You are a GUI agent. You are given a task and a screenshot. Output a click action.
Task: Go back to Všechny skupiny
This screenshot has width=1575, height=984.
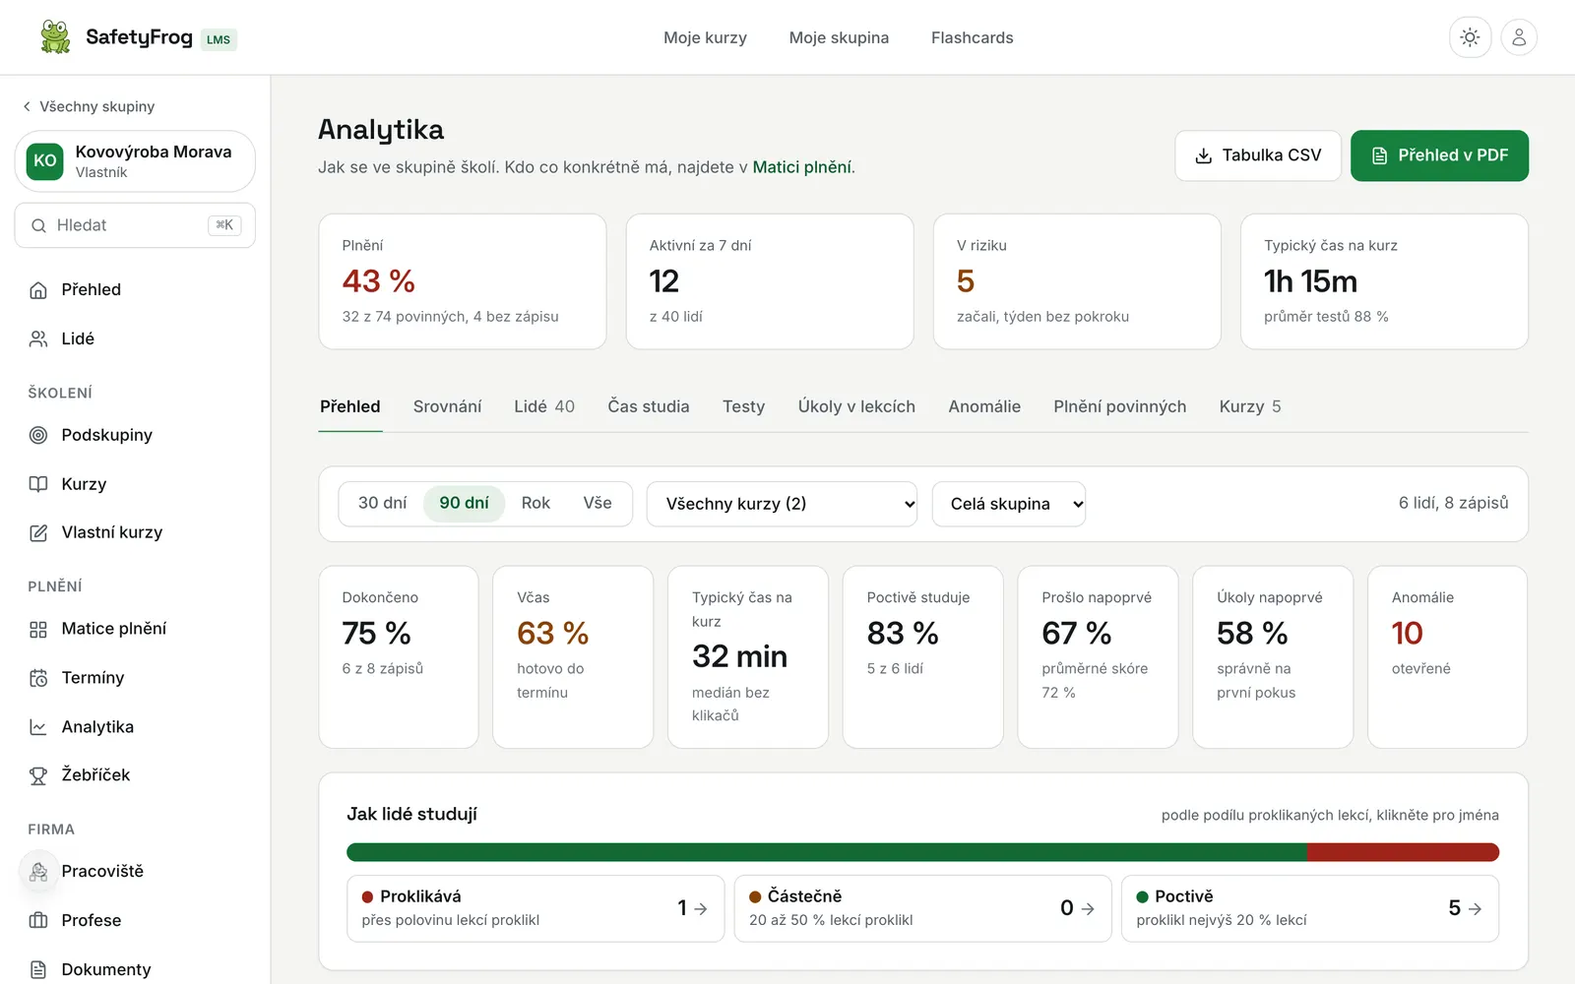click(89, 106)
